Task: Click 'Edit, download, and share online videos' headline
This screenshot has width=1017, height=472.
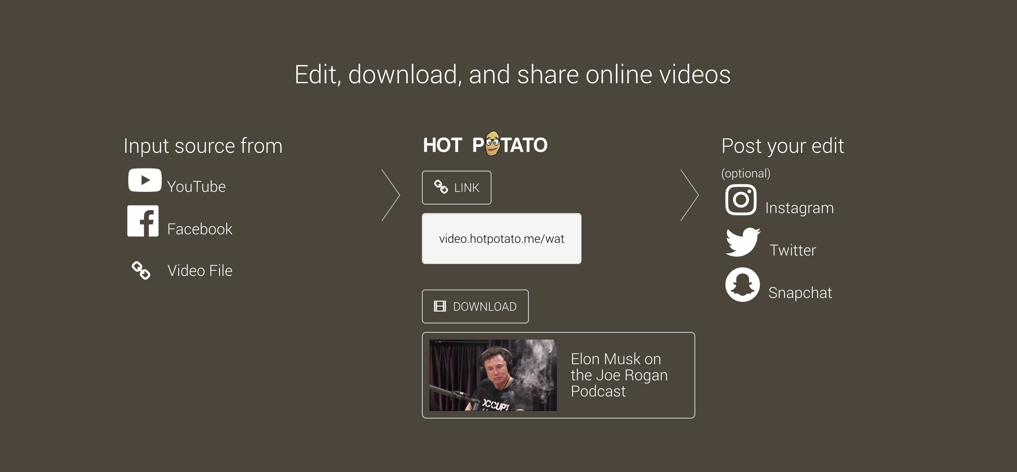Action: point(513,75)
